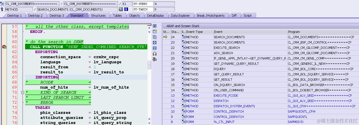
Task: Click code line 61 CALL FUNCTION statement
Action: pyautogui.click(x=86, y=47)
